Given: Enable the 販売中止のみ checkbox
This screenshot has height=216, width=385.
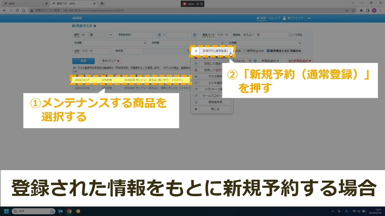Looking at the screenshot, I should coord(245,51).
